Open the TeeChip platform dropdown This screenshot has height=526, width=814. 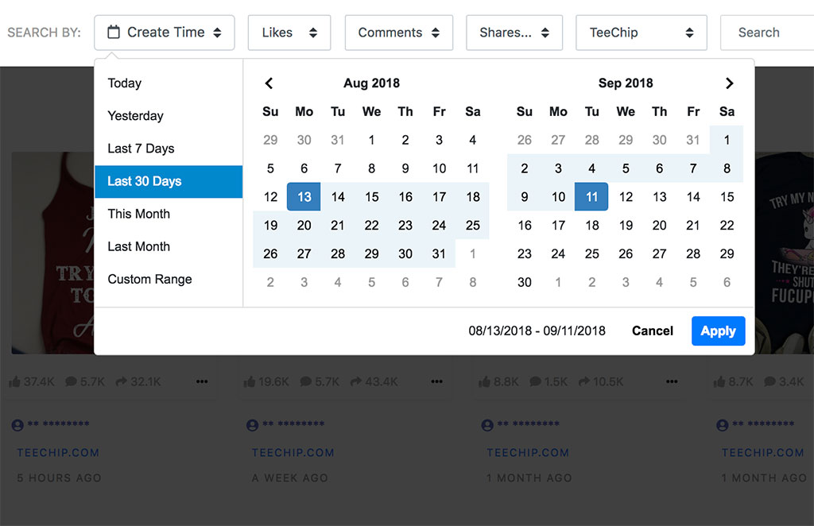pyautogui.click(x=642, y=33)
